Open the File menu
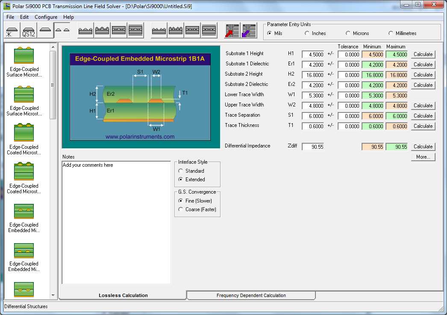The width and height of the screenshot is (447, 315). (10, 17)
